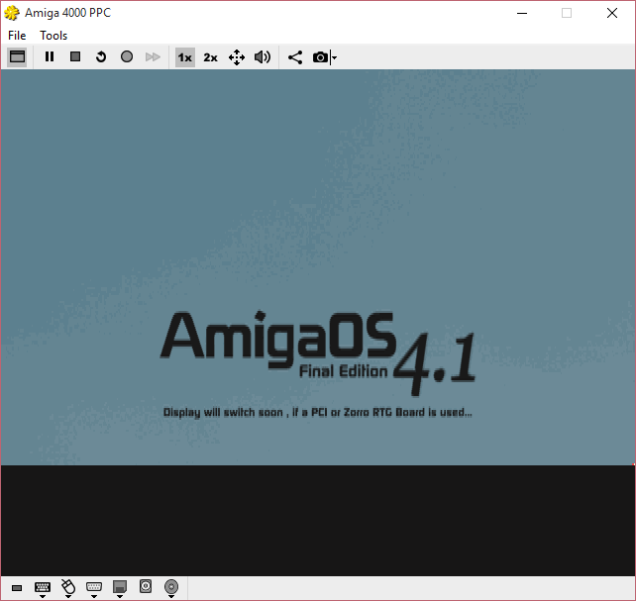Image resolution: width=636 pixels, height=601 pixels.
Task: Click the keyboard input icon
Action: click(x=43, y=586)
